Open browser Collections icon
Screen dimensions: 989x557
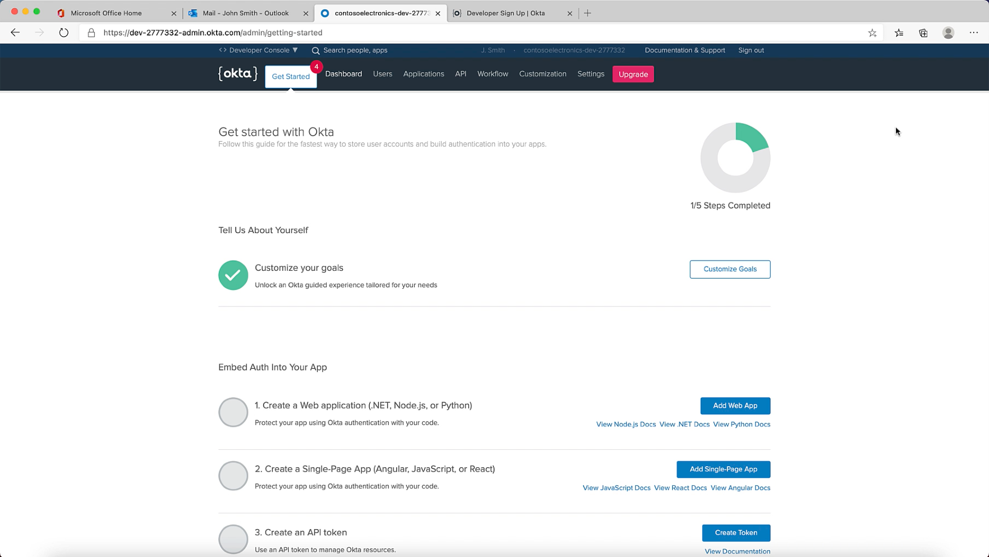923,33
